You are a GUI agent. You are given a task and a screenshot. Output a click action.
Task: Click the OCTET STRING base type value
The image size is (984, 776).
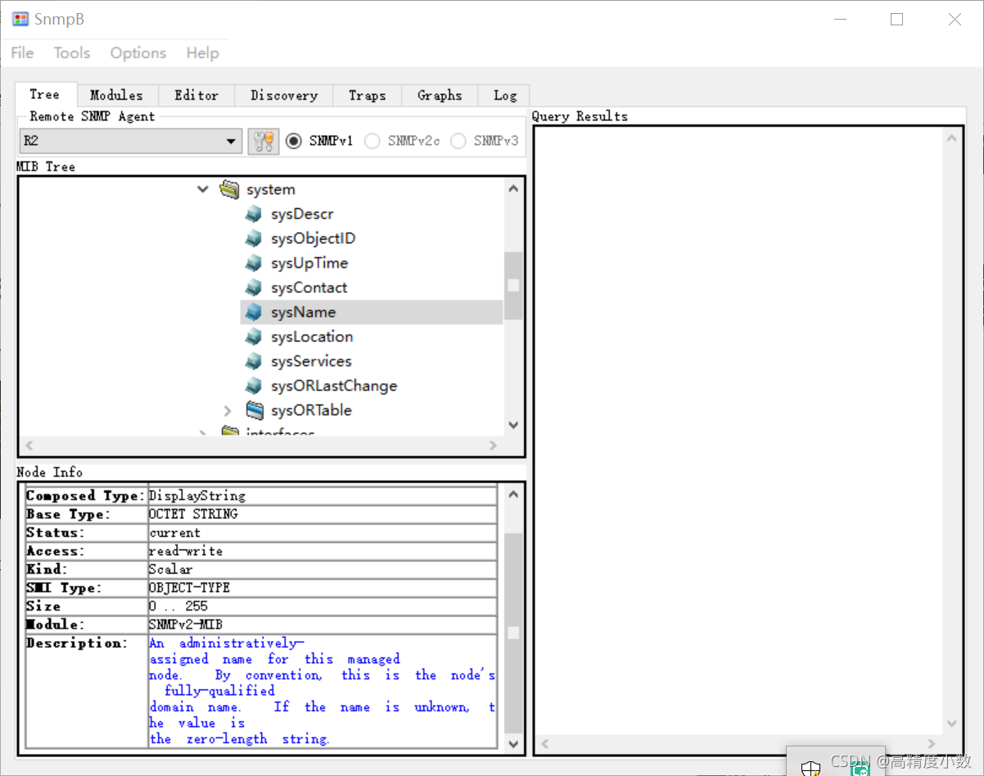(x=193, y=514)
